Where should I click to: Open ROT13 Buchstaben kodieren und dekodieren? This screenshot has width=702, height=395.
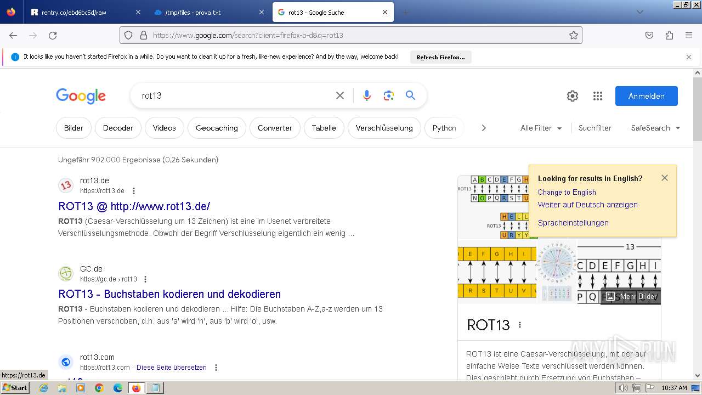click(169, 294)
